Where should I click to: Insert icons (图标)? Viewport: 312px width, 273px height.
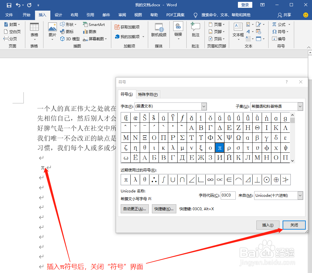(67, 32)
